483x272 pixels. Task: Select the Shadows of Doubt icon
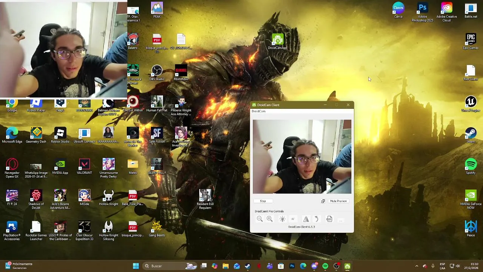36,199
